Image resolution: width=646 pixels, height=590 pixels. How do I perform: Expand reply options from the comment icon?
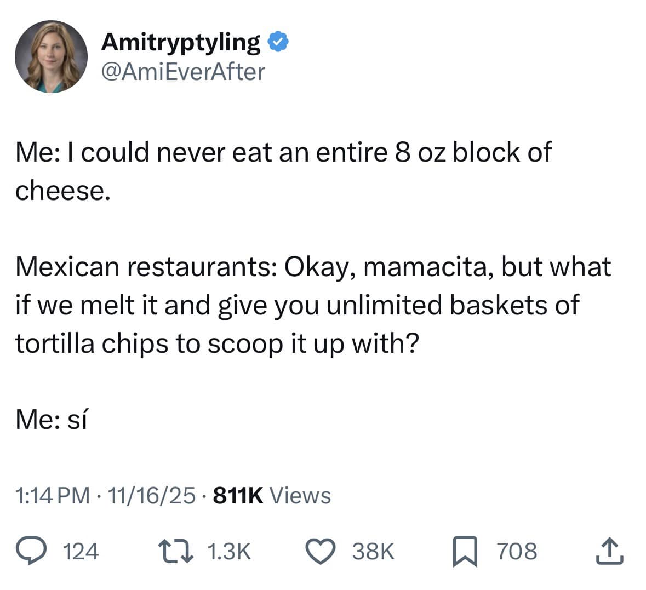pyautogui.click(x=32, y=552)
